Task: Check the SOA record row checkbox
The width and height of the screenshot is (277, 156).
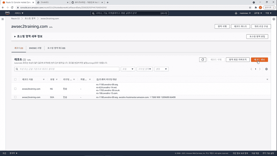Action: [x=15, y=97]
